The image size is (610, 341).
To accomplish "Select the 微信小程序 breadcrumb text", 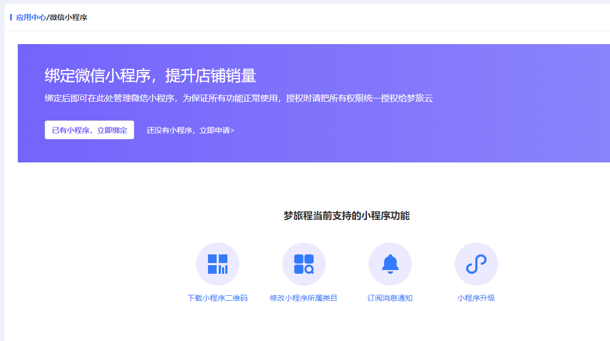I will coord(68,17).
